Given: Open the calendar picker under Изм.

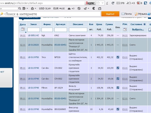Looking at the screenshot, I should 125,30.
